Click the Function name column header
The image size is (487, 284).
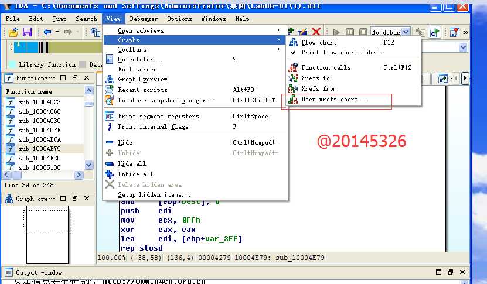[44, 91]
